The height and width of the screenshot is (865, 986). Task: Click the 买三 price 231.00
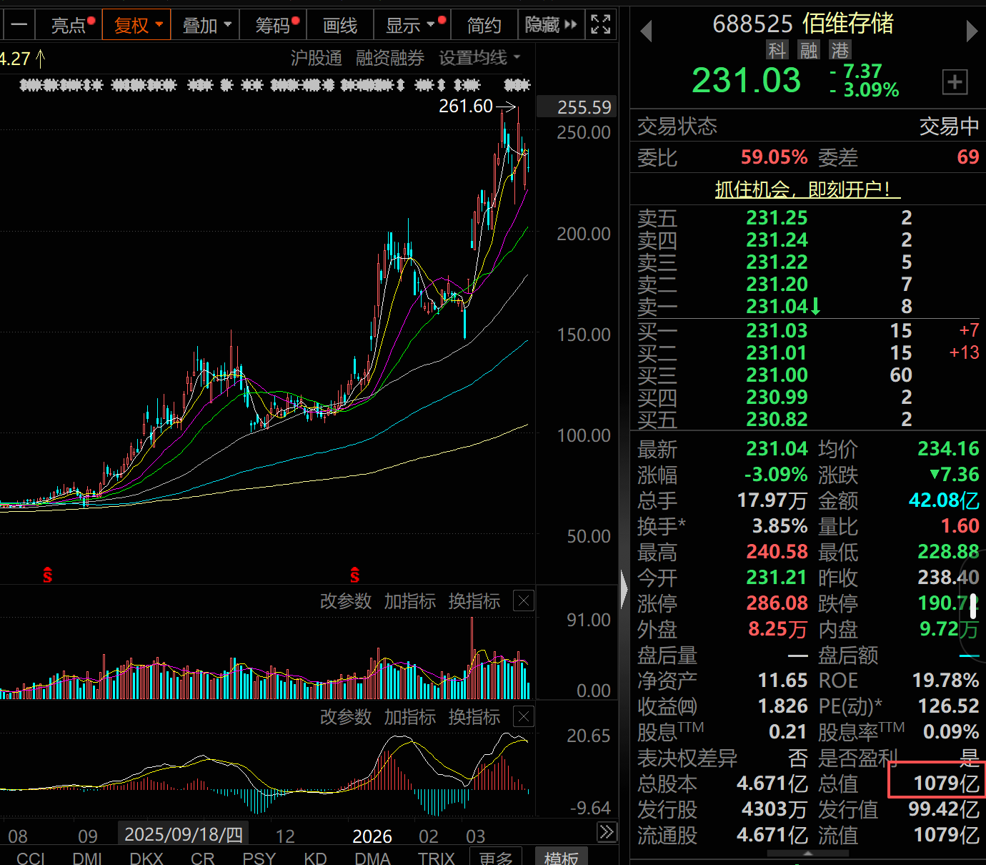[x=777, y=375]
